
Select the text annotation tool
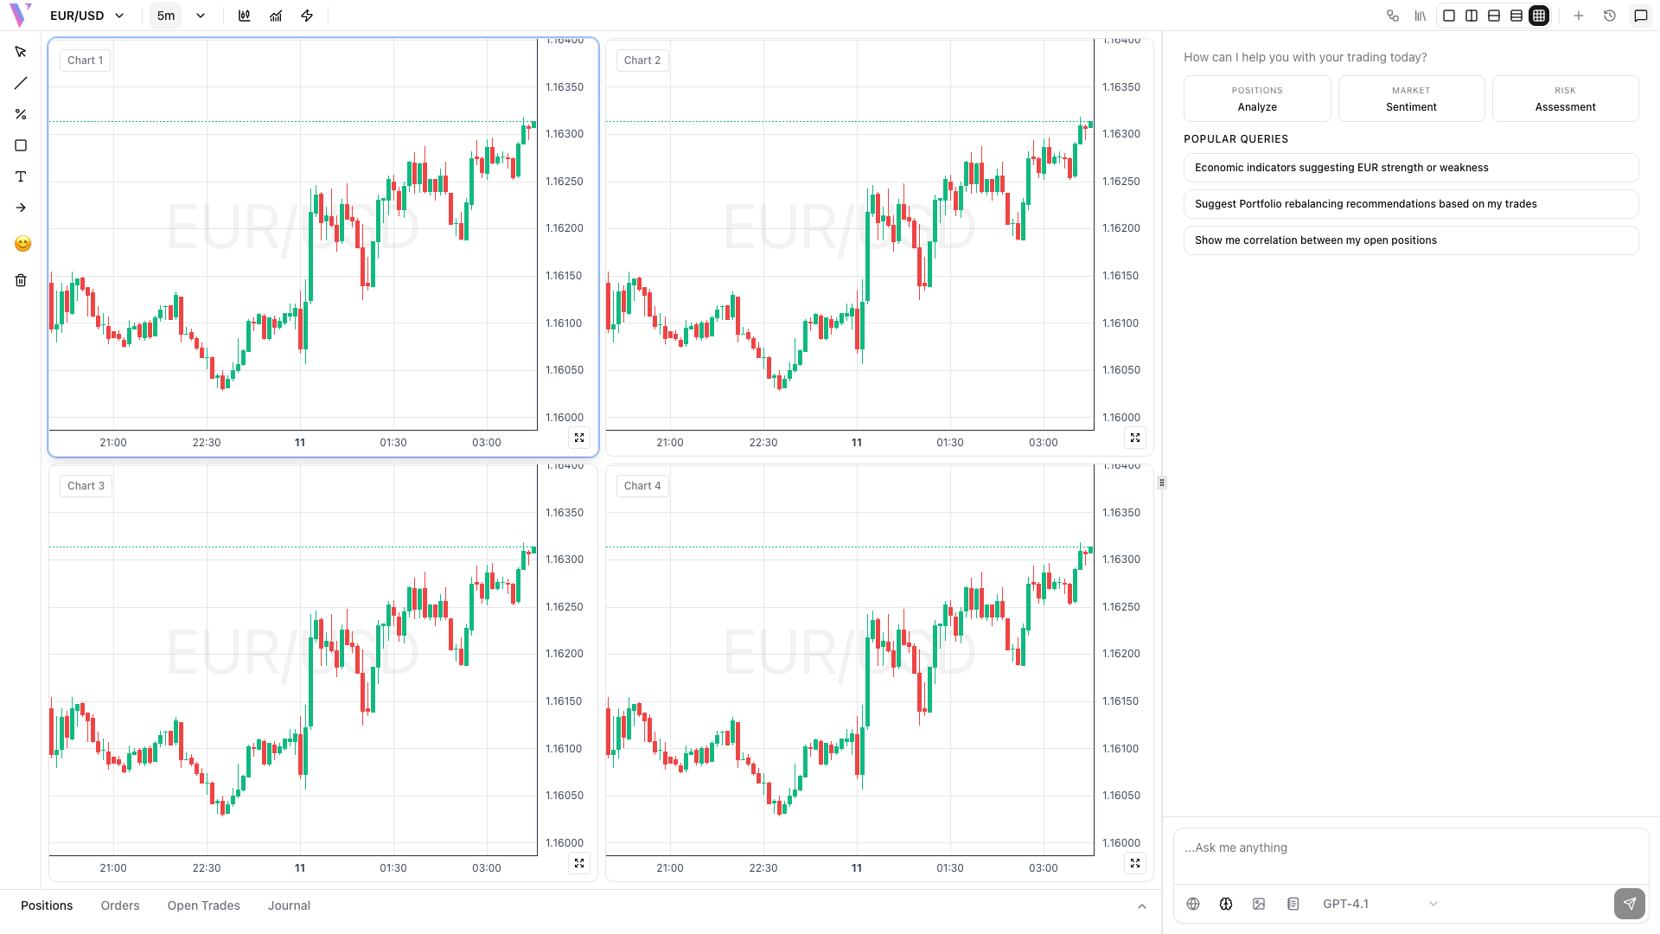pyautogui.click(x=21, y=176)
